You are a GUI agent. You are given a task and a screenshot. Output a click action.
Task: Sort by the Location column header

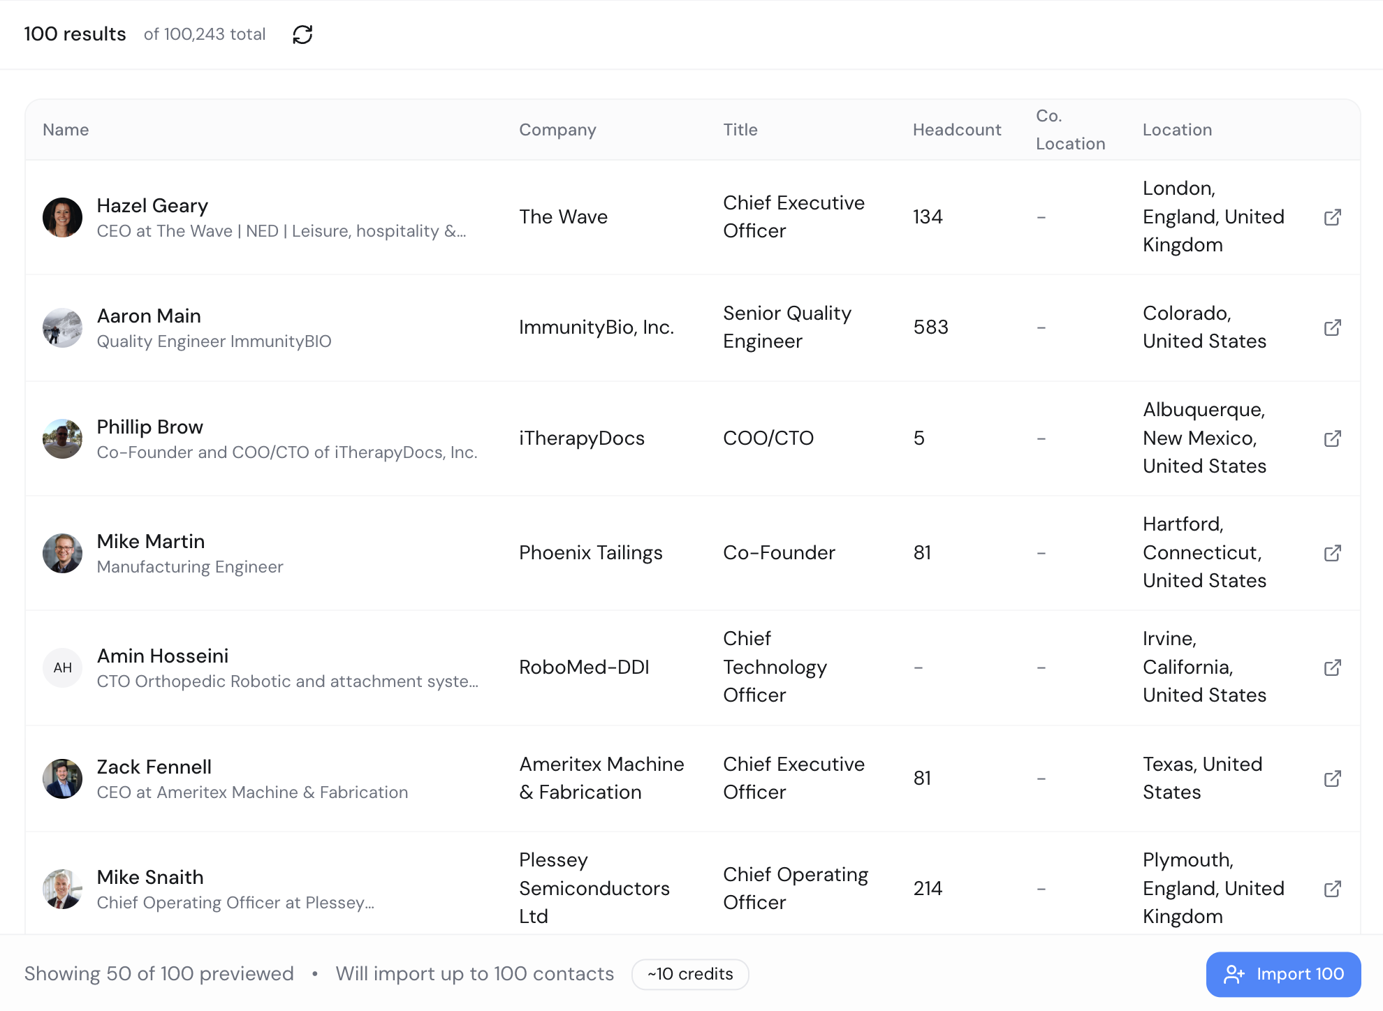pyautogui.click(x=1177, y=130)
